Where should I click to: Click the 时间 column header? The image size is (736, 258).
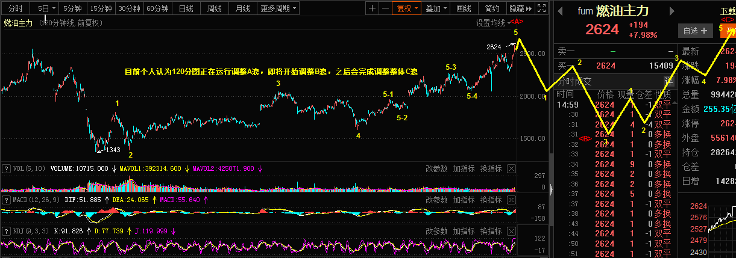click(x=565, y=94)
